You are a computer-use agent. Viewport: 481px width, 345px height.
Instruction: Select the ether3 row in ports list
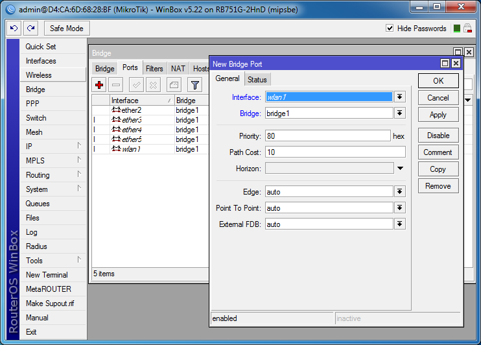pyautogui.click(x=150, y=120)
